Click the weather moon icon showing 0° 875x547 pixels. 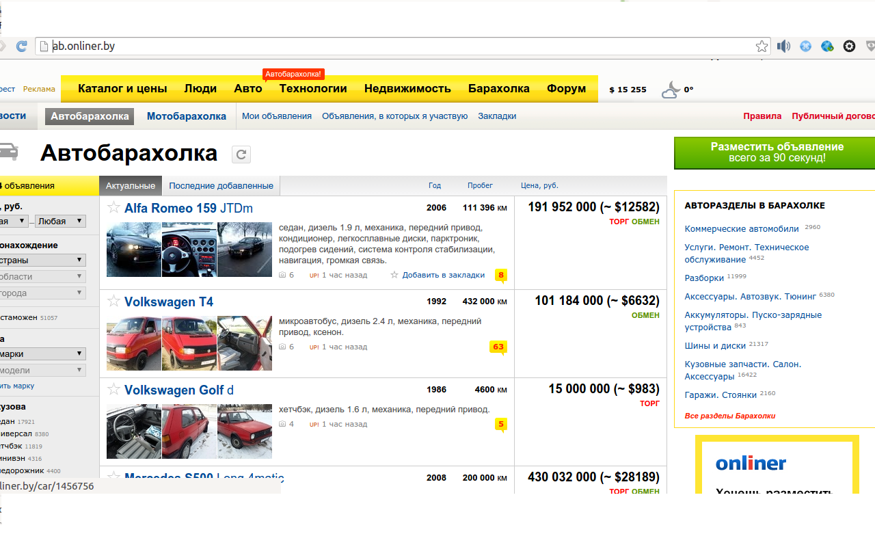coord(671,90)
